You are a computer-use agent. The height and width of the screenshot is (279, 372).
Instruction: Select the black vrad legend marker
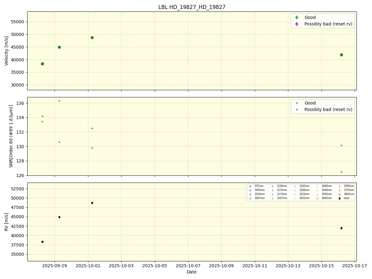tap(339, 198)
